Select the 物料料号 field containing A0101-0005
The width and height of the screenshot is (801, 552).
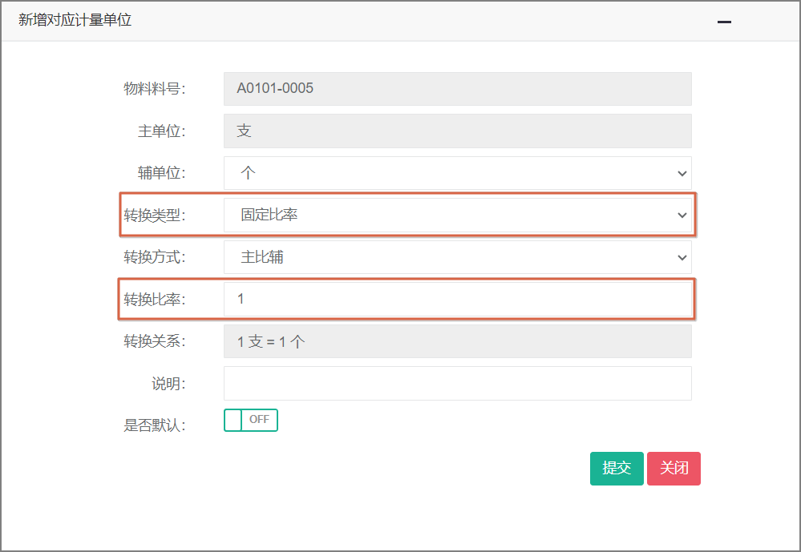coord(457,89)
